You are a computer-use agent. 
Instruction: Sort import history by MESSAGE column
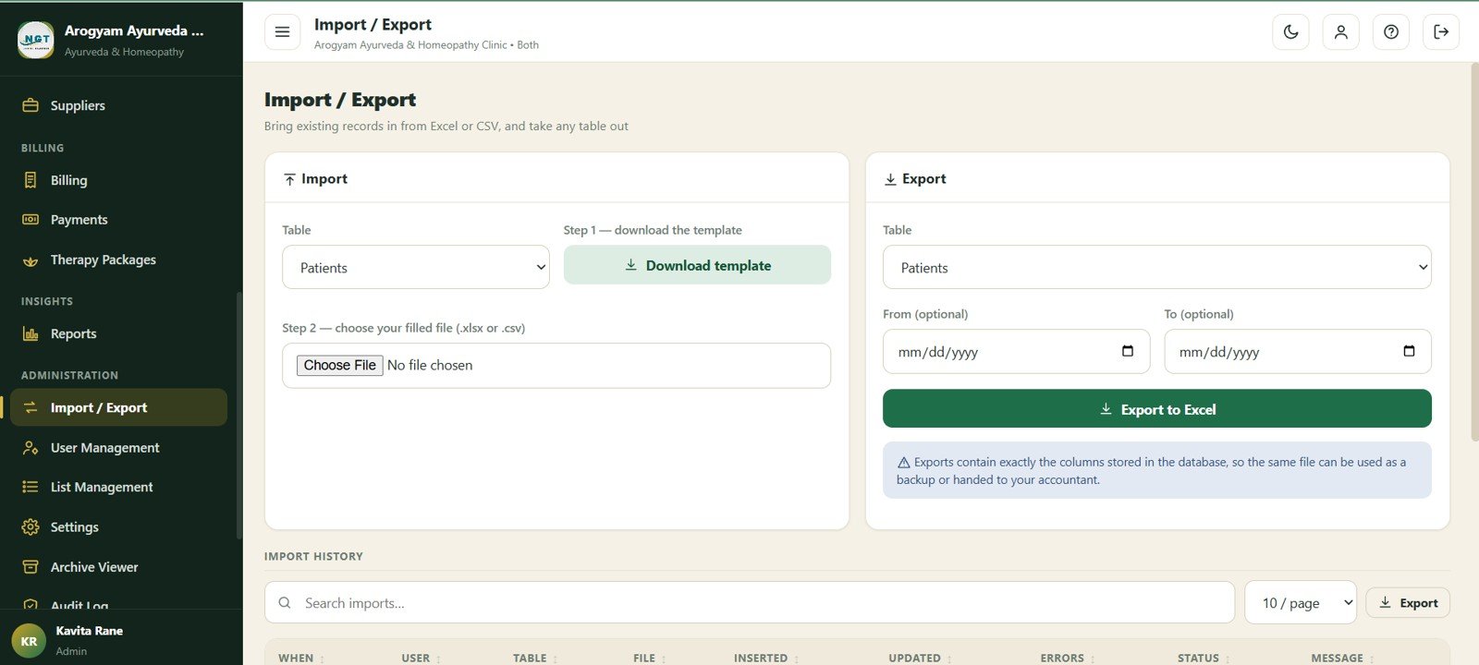point(1343,658)
